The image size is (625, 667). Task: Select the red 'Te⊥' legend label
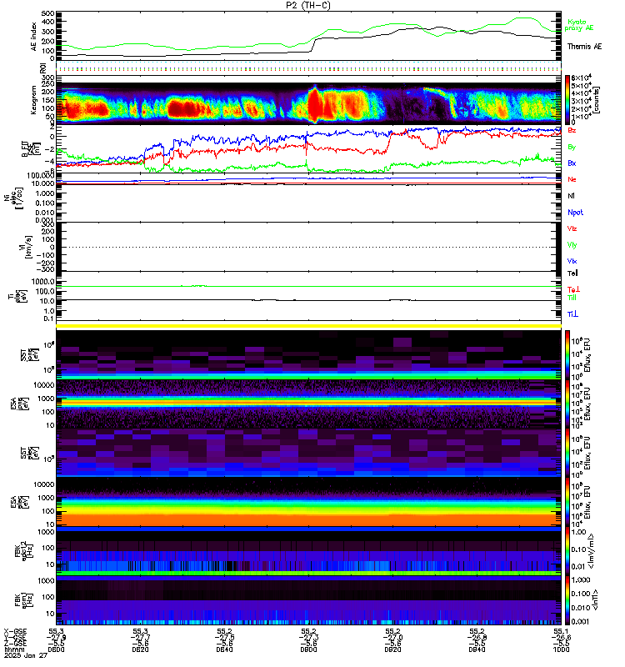573,289
